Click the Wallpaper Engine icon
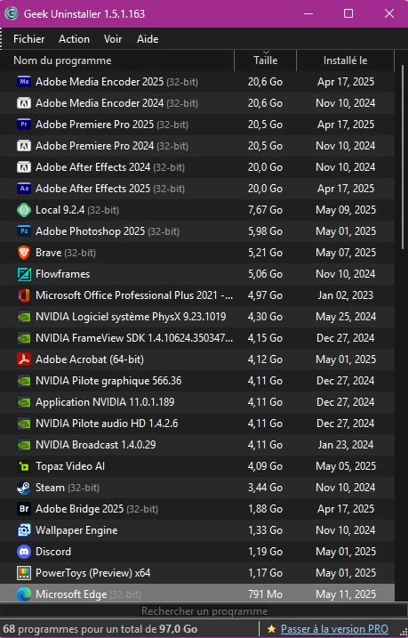 point(24,530)
